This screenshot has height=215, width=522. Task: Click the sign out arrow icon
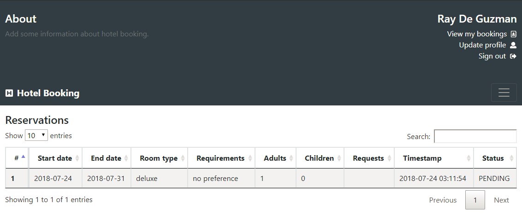[x=513, y=56]
